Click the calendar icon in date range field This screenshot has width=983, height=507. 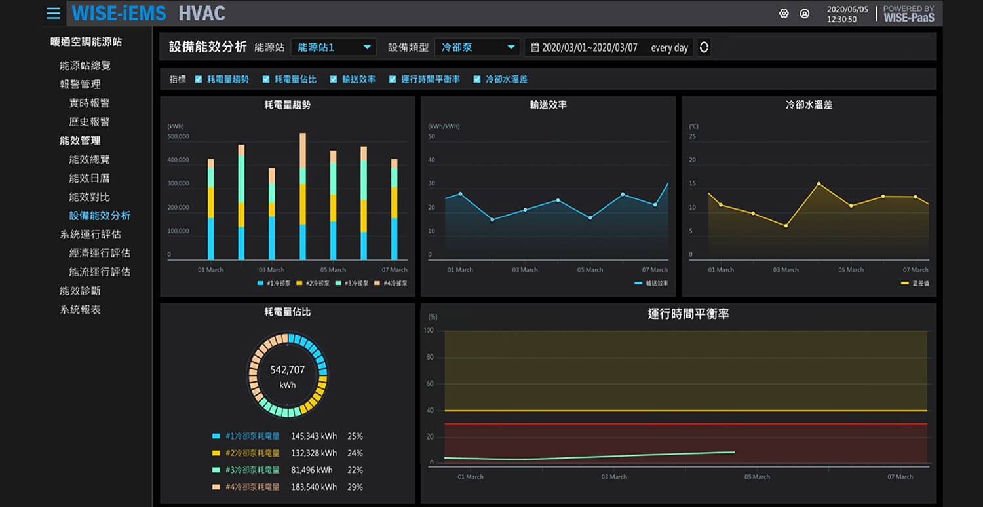(535, 48)
